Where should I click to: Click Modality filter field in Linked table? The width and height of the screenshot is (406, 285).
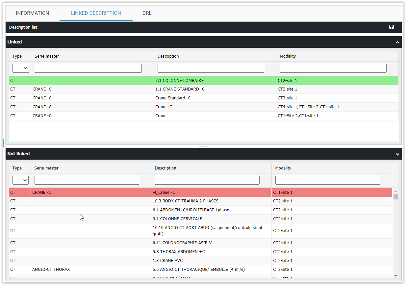point(333,68)
